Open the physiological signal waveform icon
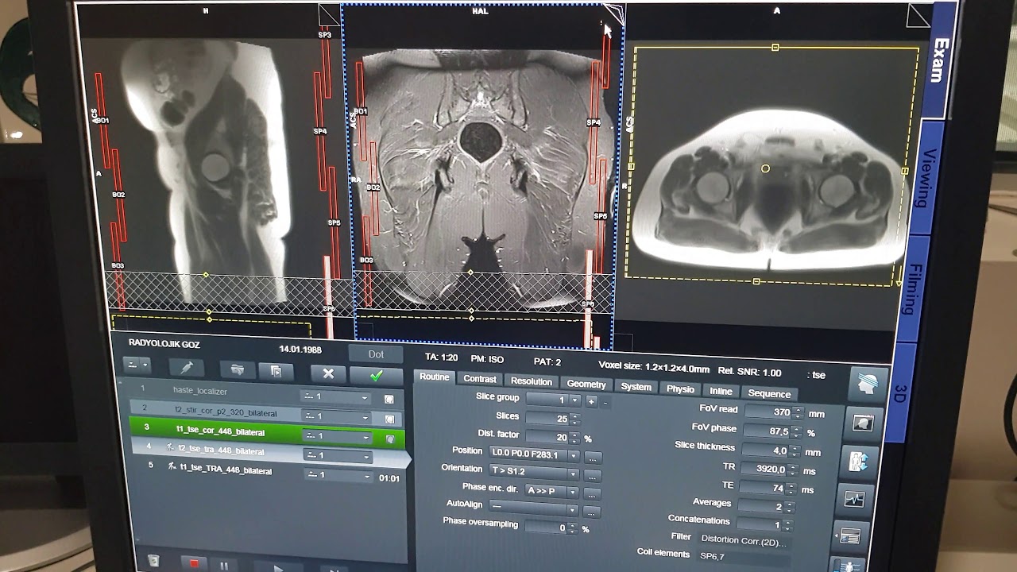 [x=855, y=500]
